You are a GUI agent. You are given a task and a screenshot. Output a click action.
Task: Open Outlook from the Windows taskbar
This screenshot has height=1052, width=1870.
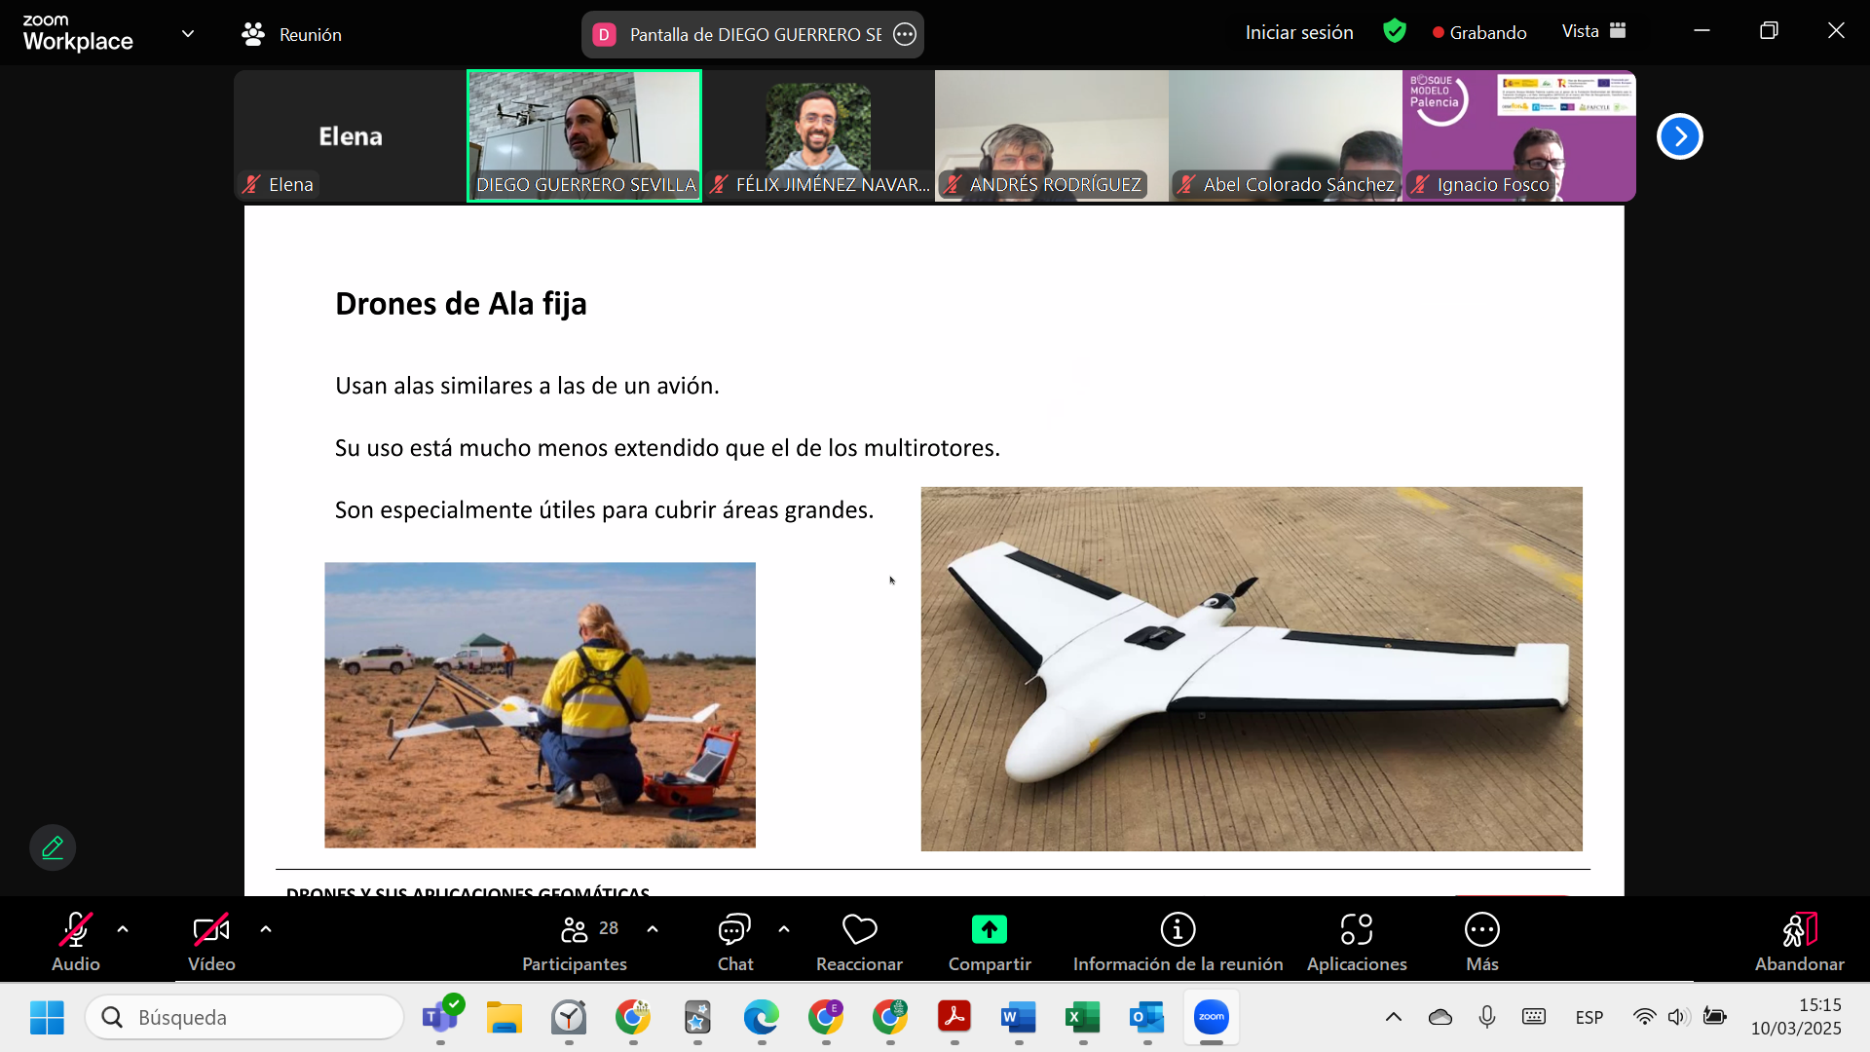[1147, 1017]
